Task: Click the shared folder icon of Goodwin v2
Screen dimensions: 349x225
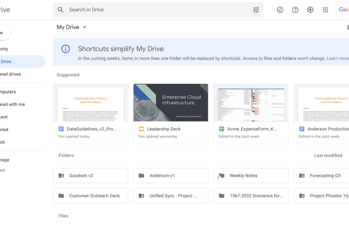Action: [x=61, y=176]
